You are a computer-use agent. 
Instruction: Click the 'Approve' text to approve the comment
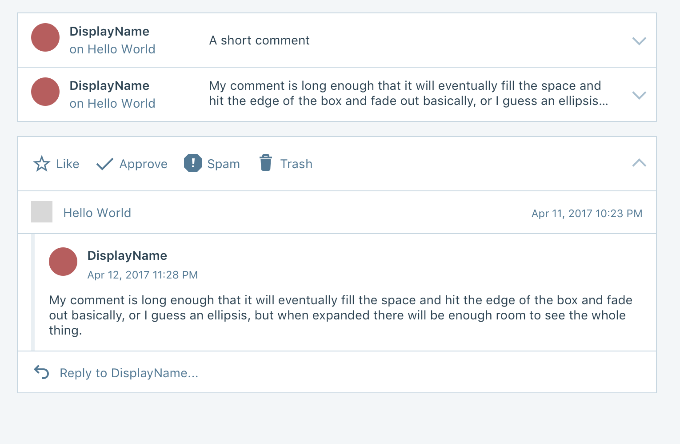pos(144,164)
